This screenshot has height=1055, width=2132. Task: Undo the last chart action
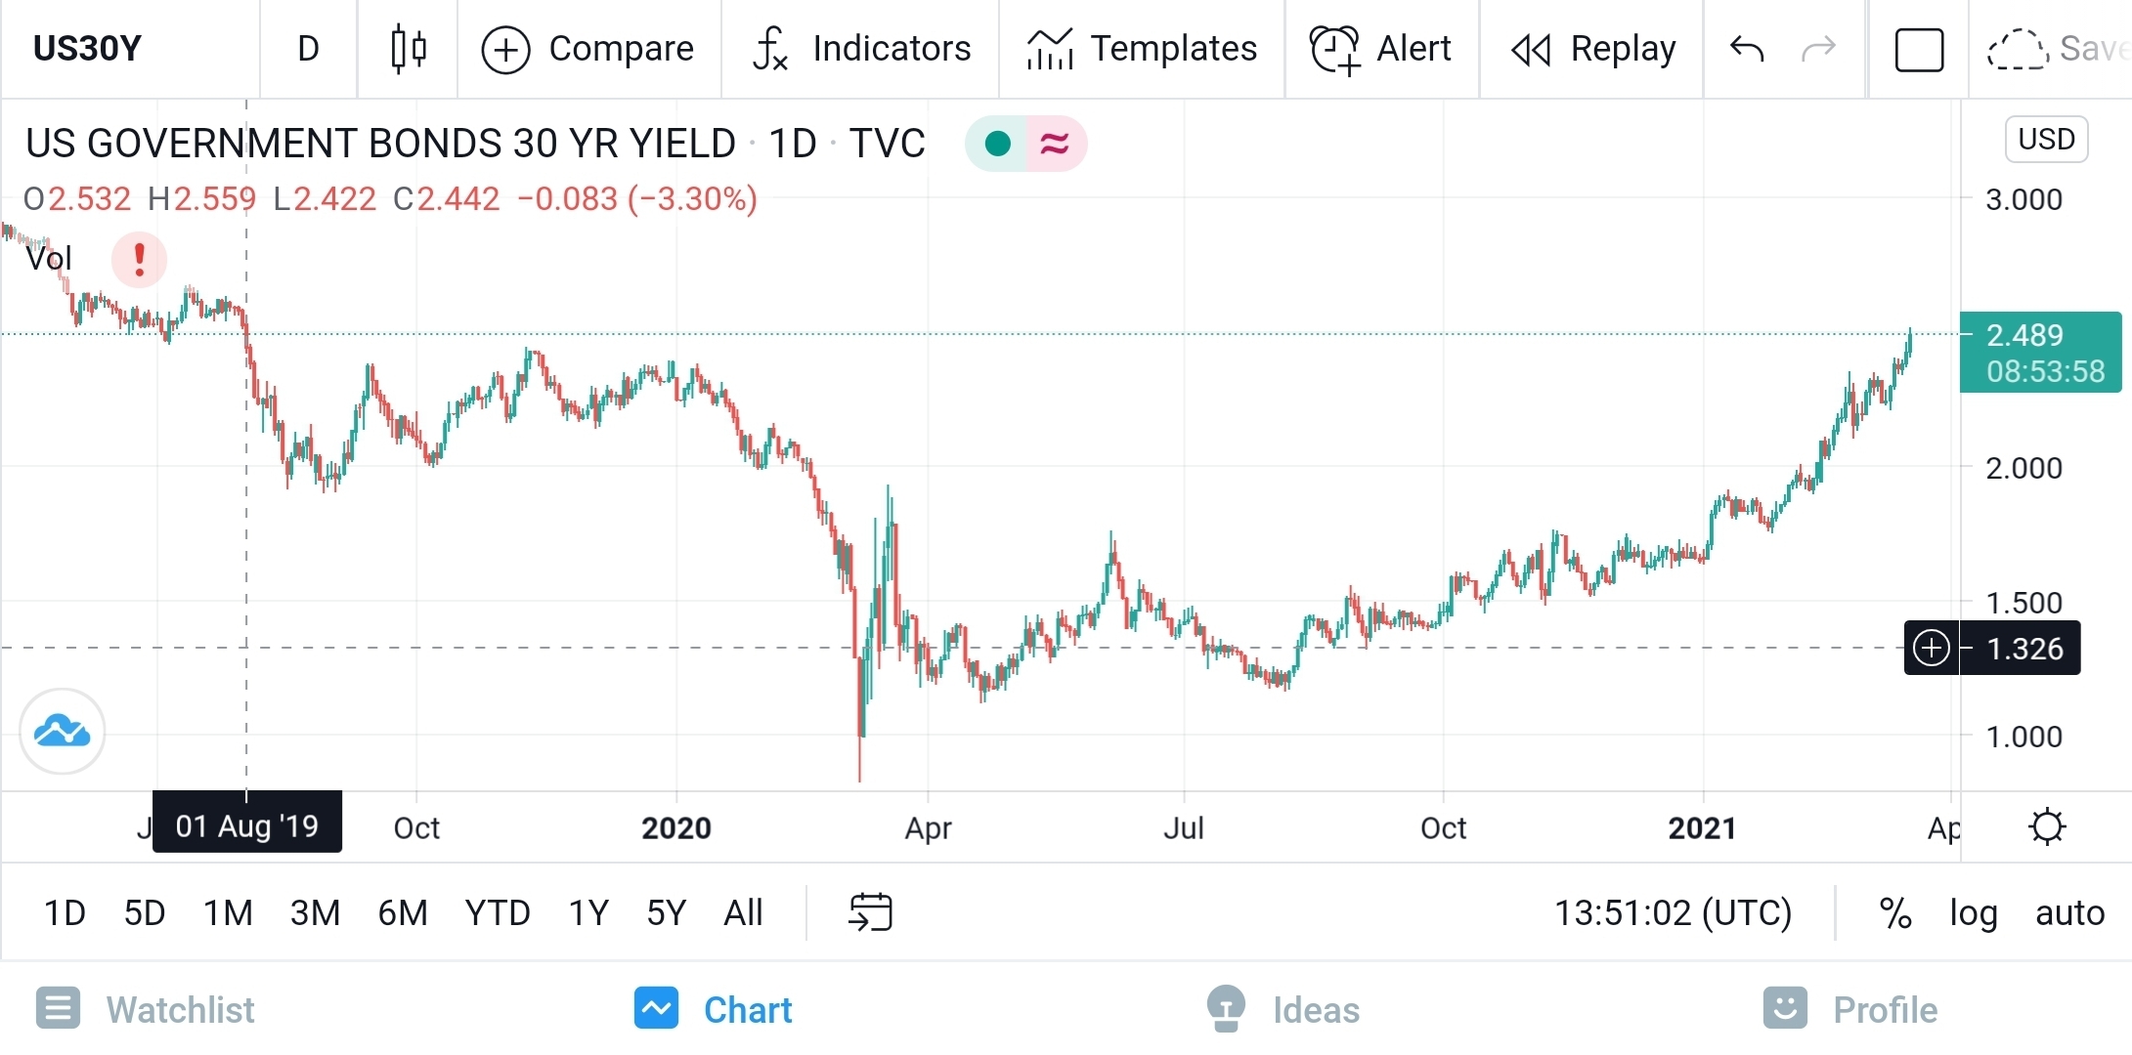coord(1747,49)
